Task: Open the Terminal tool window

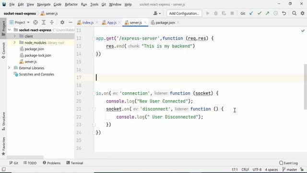Action: 75,163
